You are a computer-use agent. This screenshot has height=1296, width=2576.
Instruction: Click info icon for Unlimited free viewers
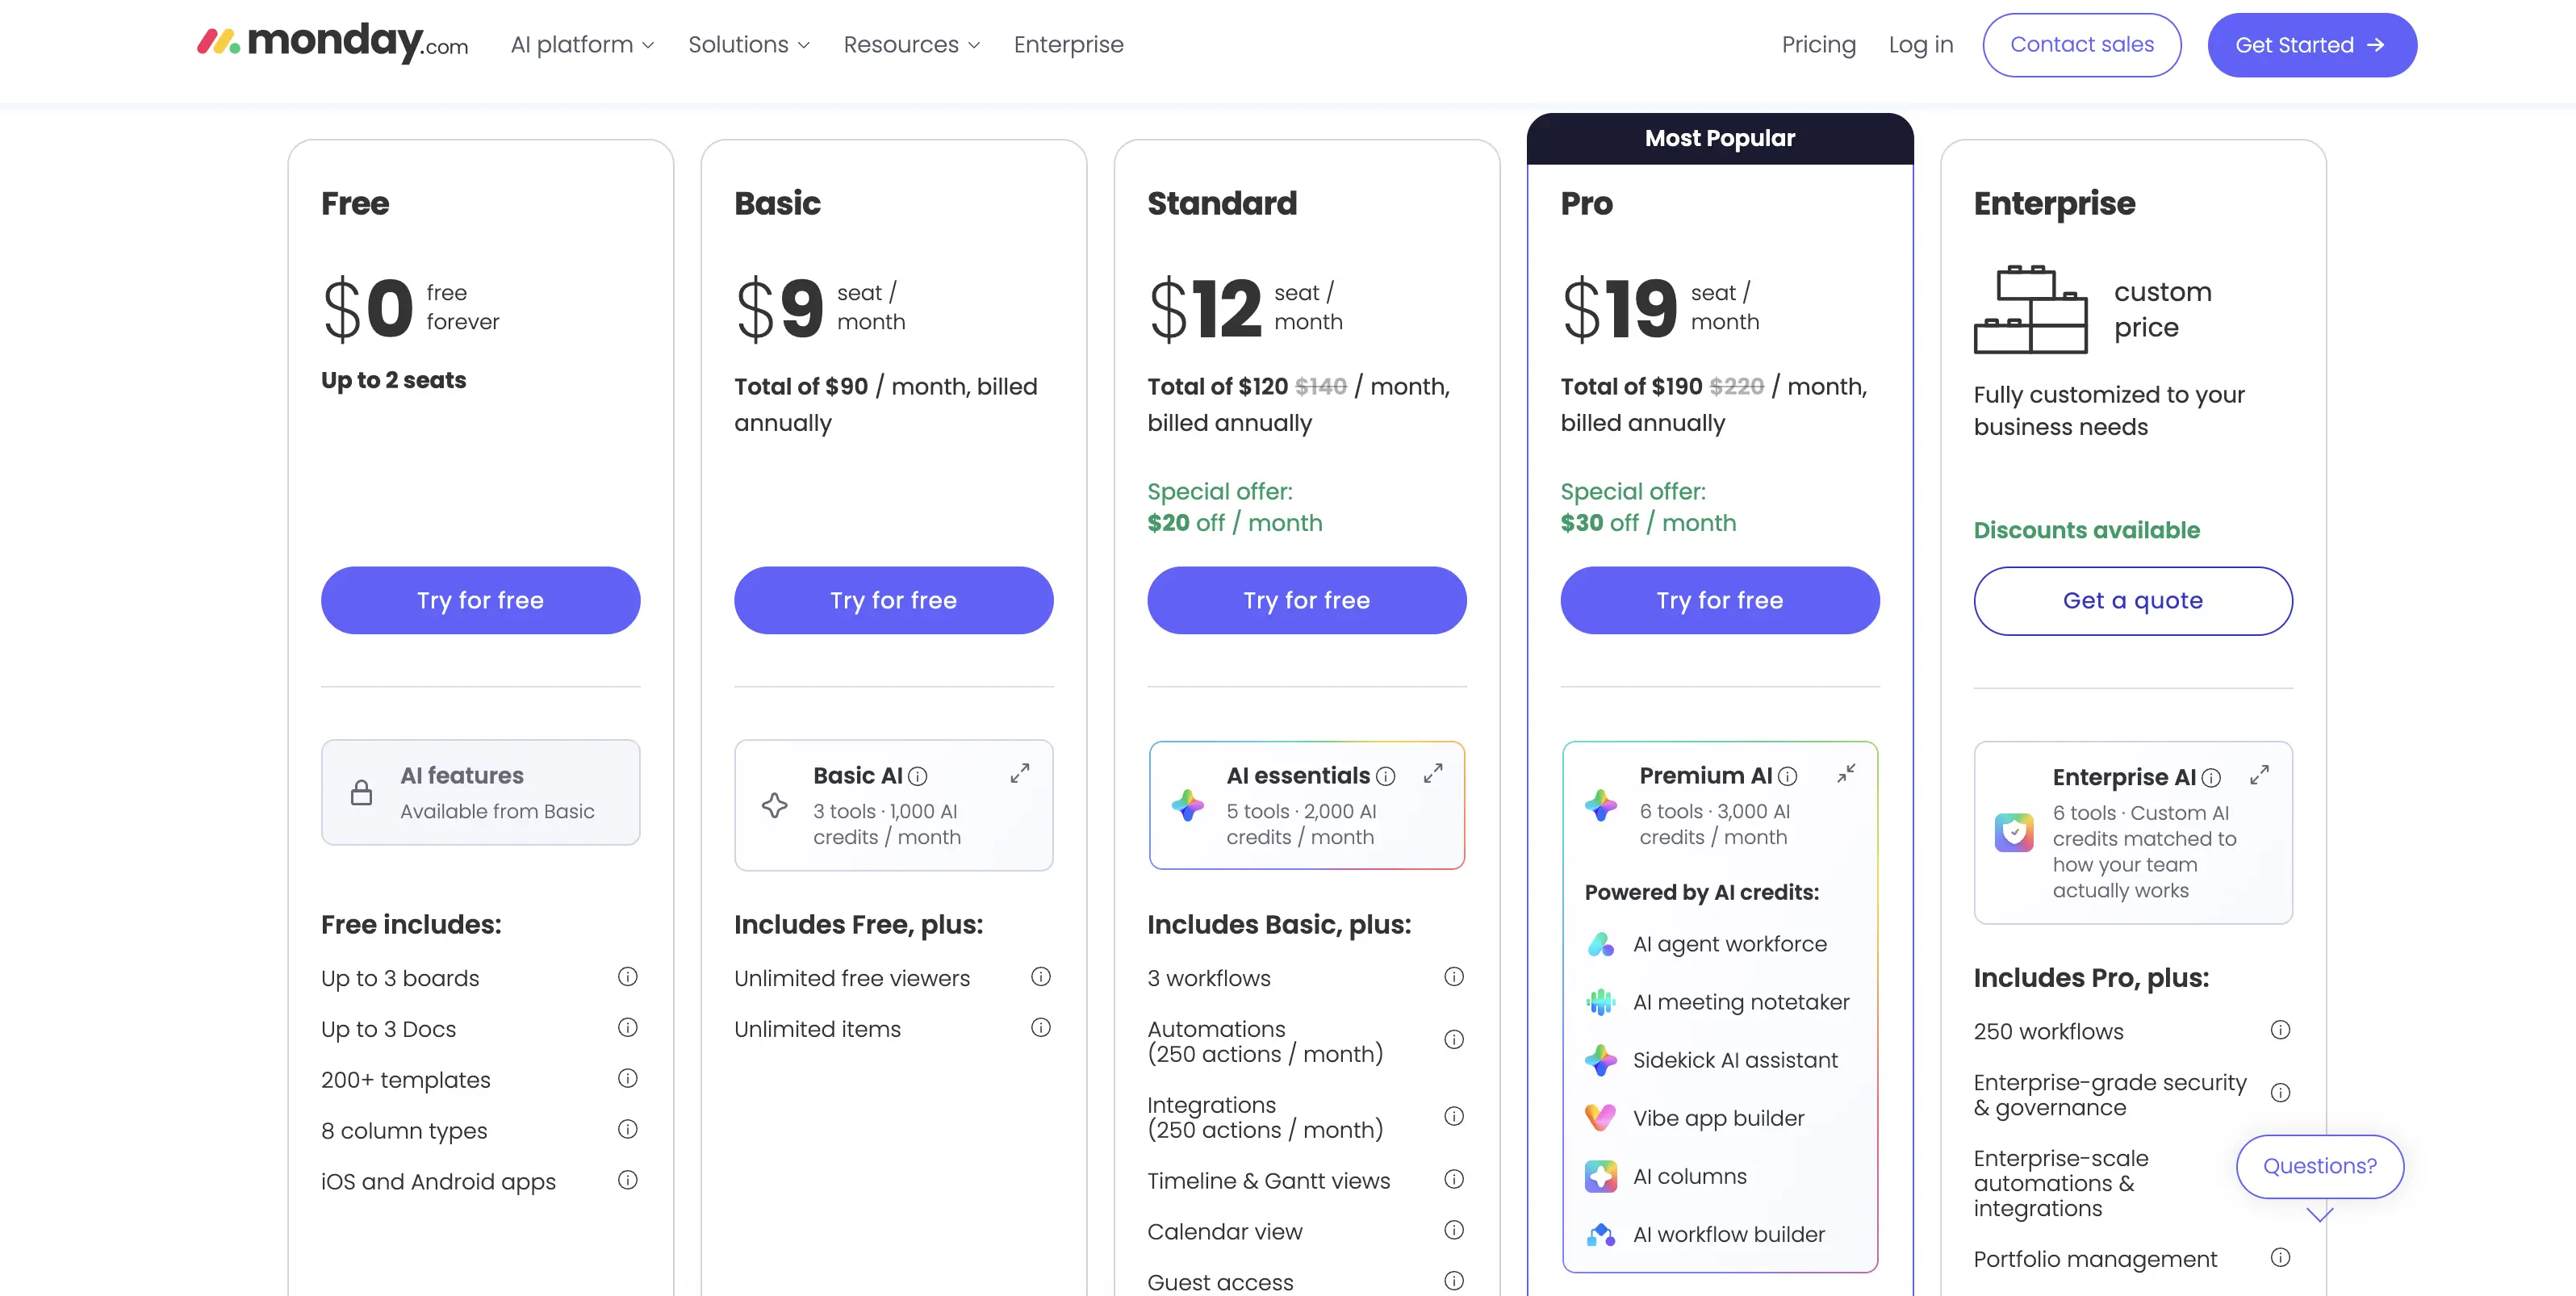(1040, 977)
